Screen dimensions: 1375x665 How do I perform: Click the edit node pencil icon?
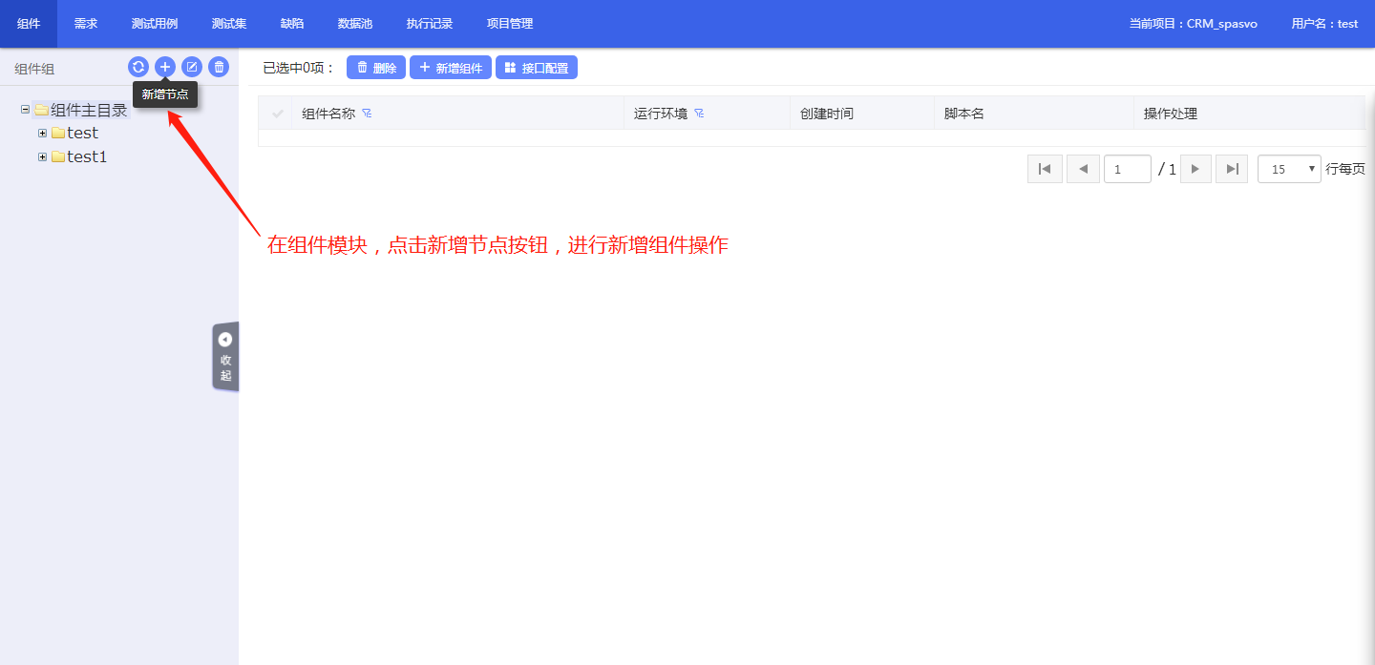pyautogui.click(x=192, y=67)
